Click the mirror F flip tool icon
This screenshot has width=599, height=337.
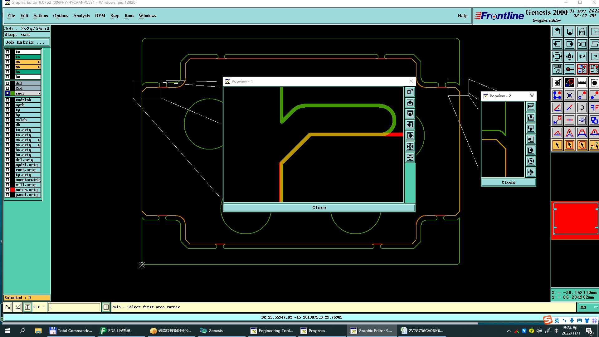click(x=594, y=108)
